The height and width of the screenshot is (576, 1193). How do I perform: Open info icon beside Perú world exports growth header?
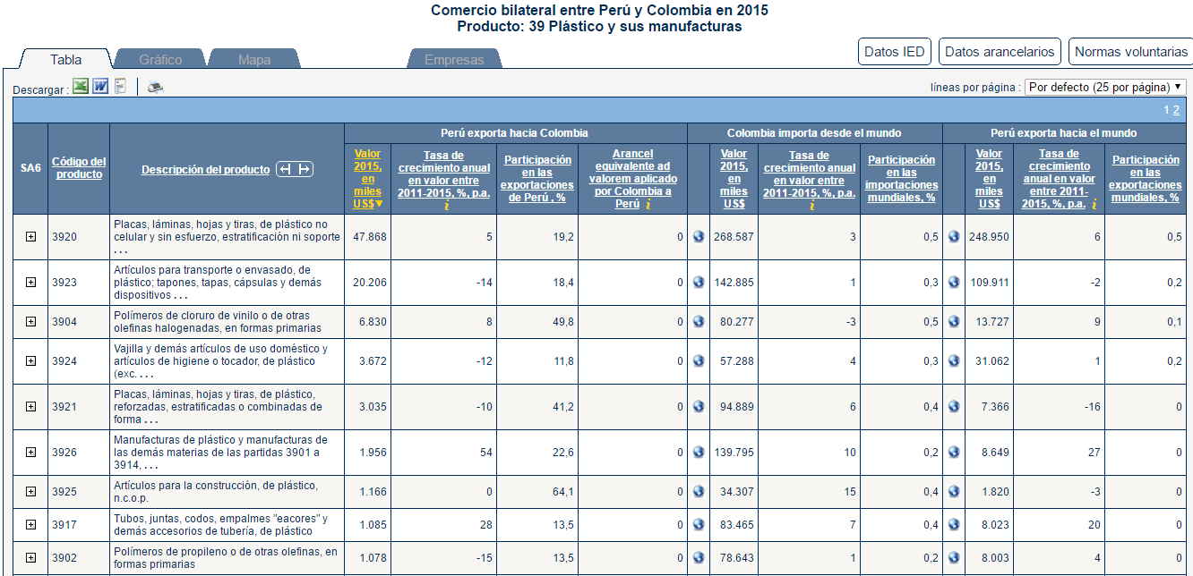point(1094,204)
